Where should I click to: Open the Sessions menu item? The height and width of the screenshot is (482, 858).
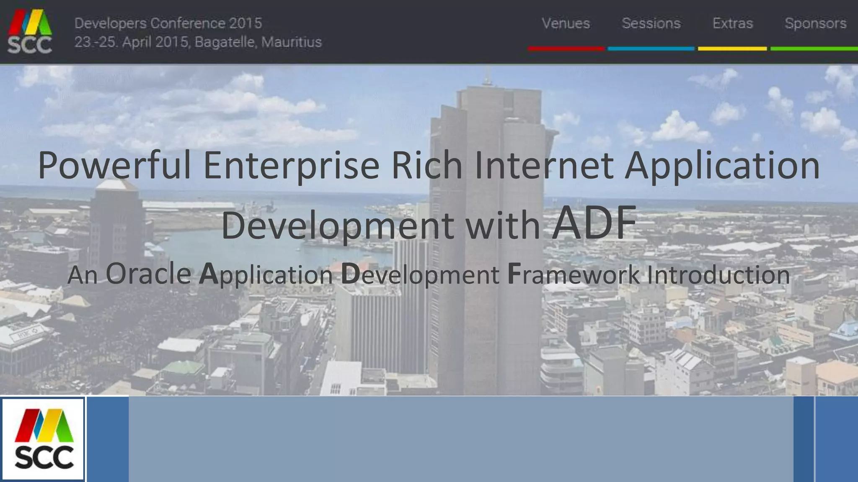[x=651, y=23]
